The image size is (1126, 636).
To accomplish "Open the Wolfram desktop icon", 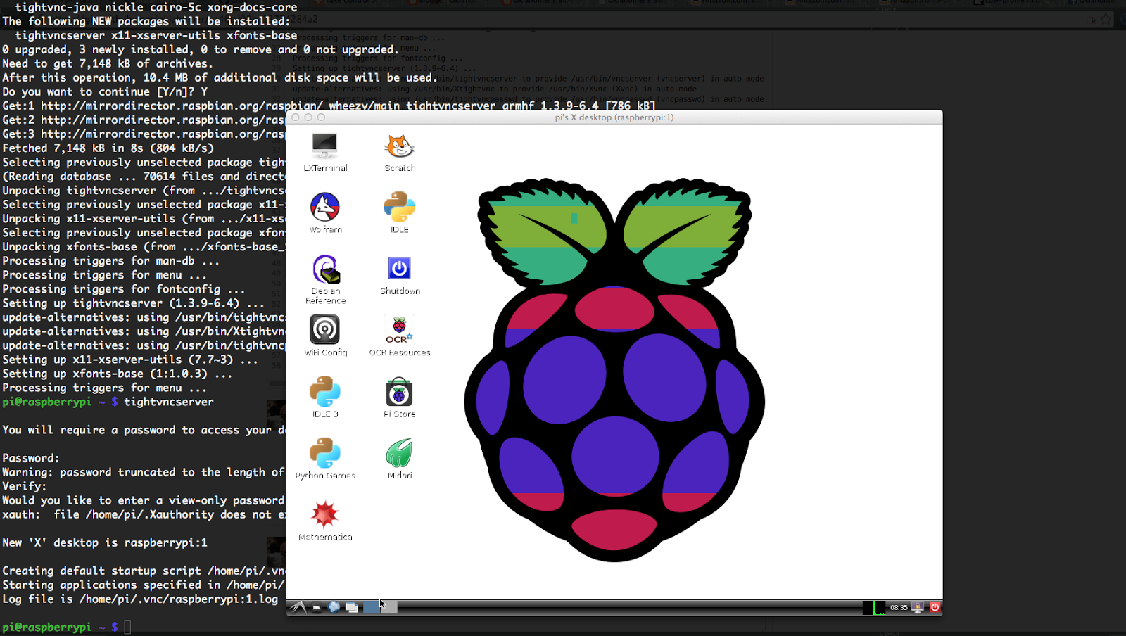I will (325, 213).
